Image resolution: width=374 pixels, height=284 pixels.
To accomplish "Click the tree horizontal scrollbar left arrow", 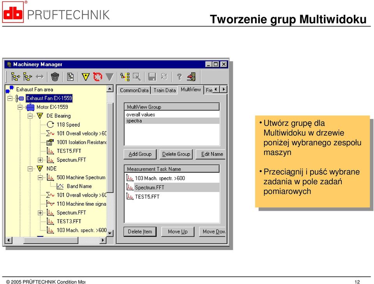I will pos(9,240).
